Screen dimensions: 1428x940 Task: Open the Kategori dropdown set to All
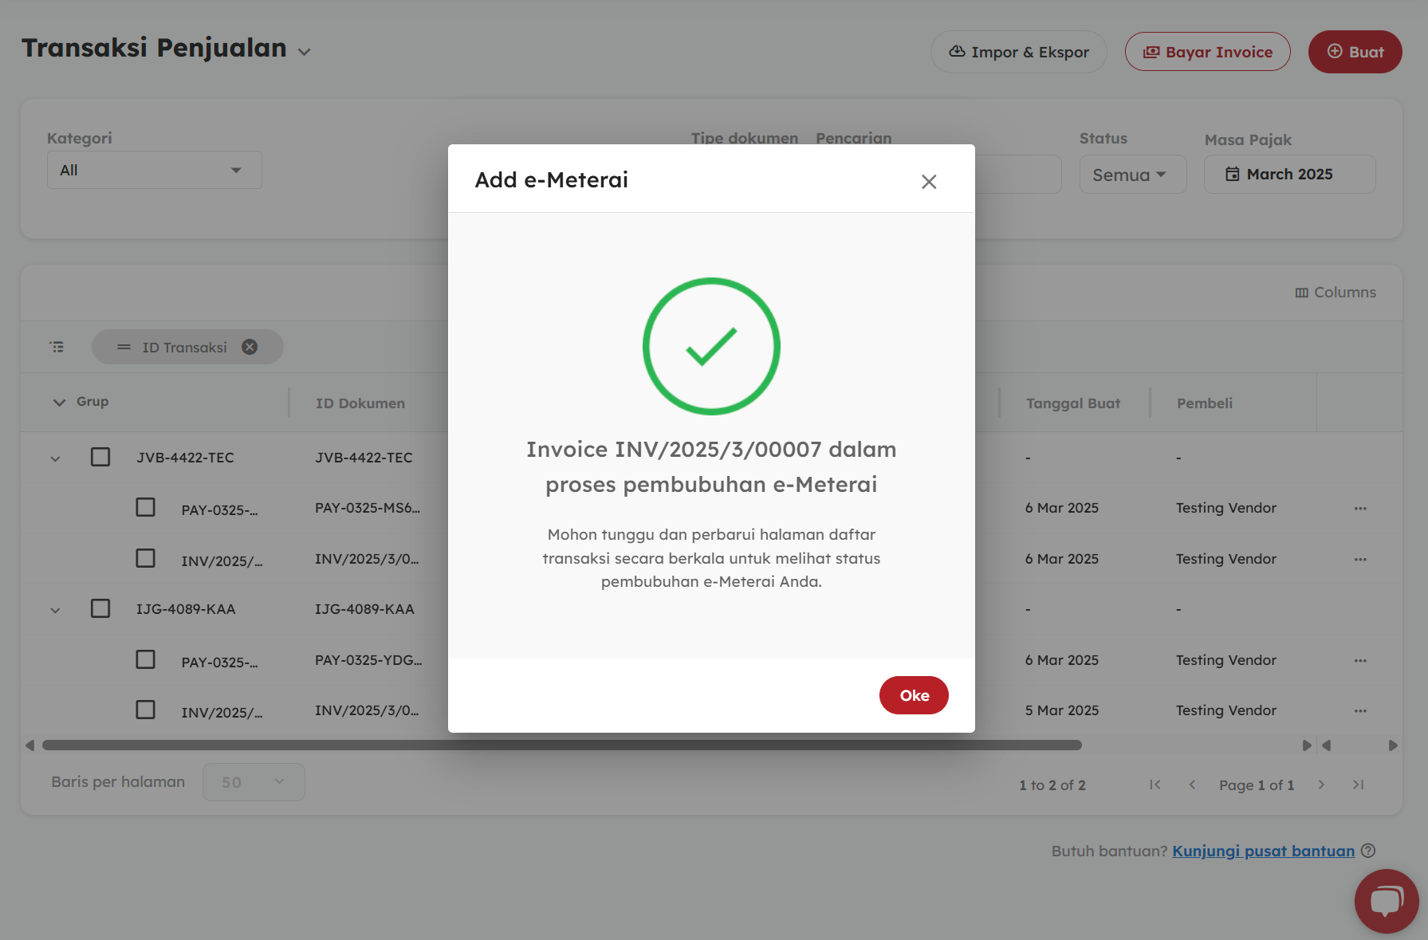click(x=154, y=170)
